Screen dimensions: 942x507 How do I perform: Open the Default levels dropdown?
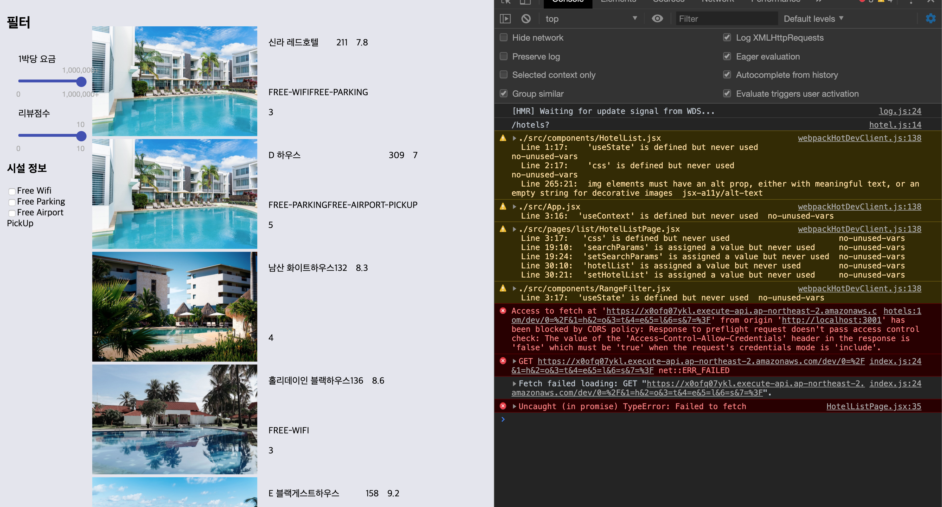pos(813,19)
